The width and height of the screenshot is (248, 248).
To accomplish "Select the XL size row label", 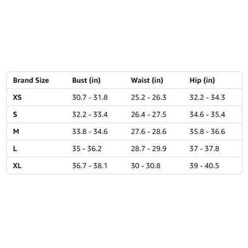I will pyautogui.click(x=17, y=166).
